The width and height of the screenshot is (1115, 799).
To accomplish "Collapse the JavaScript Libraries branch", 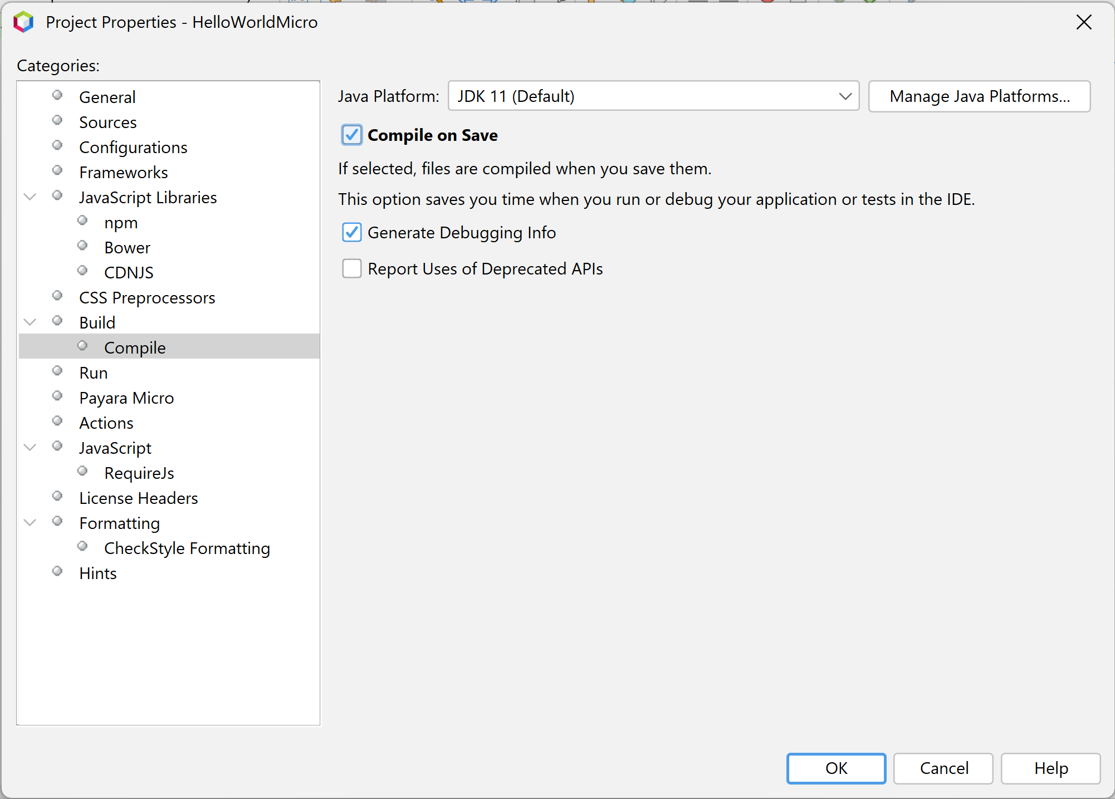I will pos(30,197).
